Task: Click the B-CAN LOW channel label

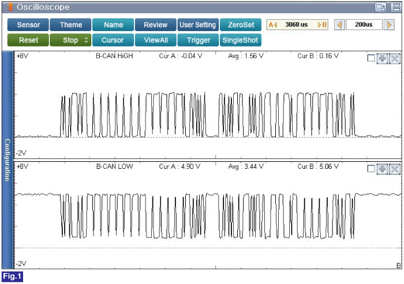Action: (114, 166)
